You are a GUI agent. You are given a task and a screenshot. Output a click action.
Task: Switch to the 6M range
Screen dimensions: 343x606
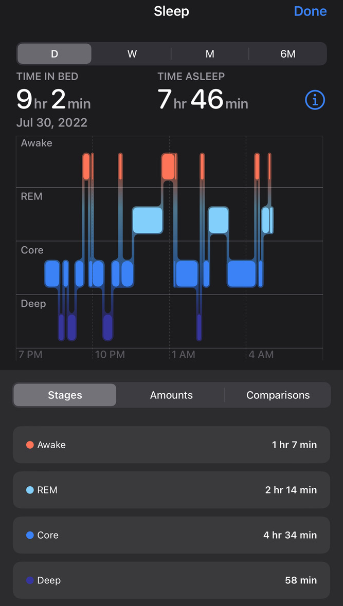coord(287,54)
